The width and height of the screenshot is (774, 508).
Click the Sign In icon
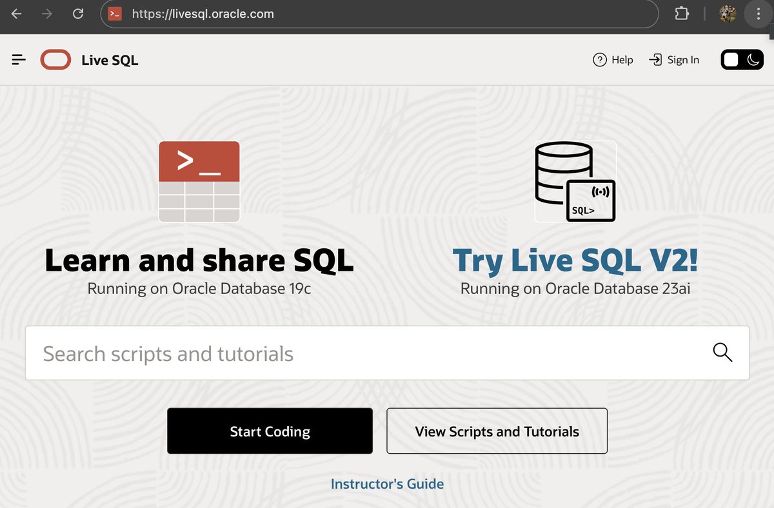pyautogui.click(x=657, y=59)
